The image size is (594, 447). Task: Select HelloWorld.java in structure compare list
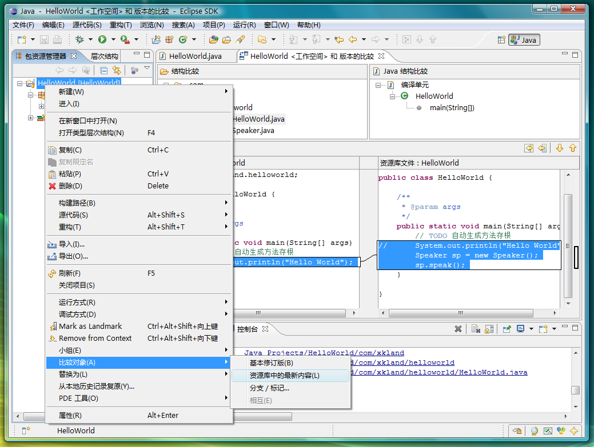[x=258, y=119]
